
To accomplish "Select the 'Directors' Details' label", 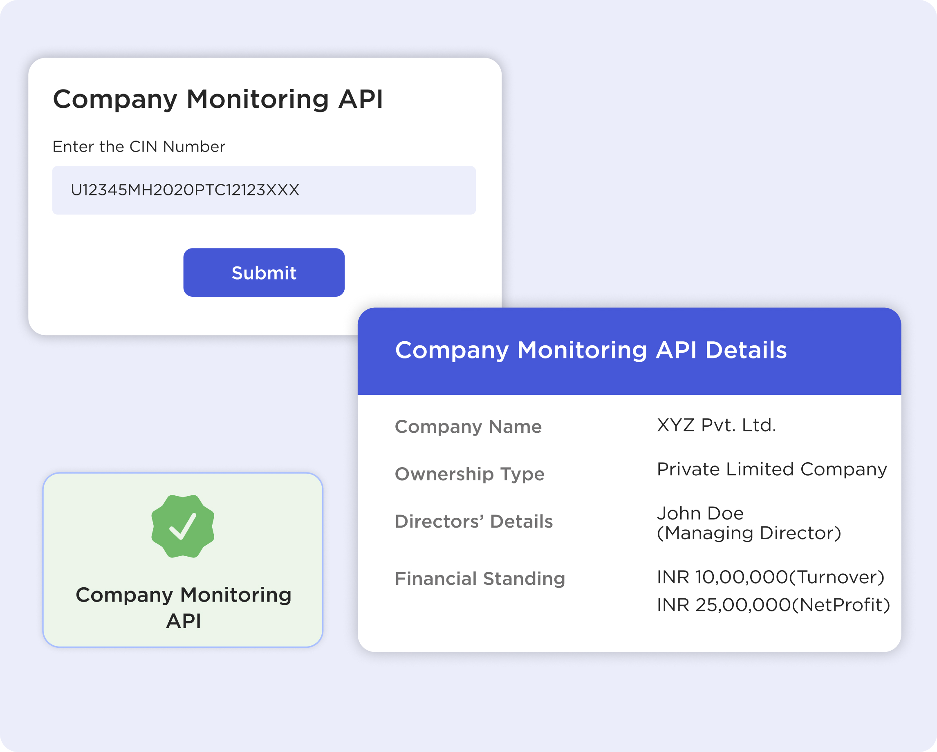I will 474,521.
